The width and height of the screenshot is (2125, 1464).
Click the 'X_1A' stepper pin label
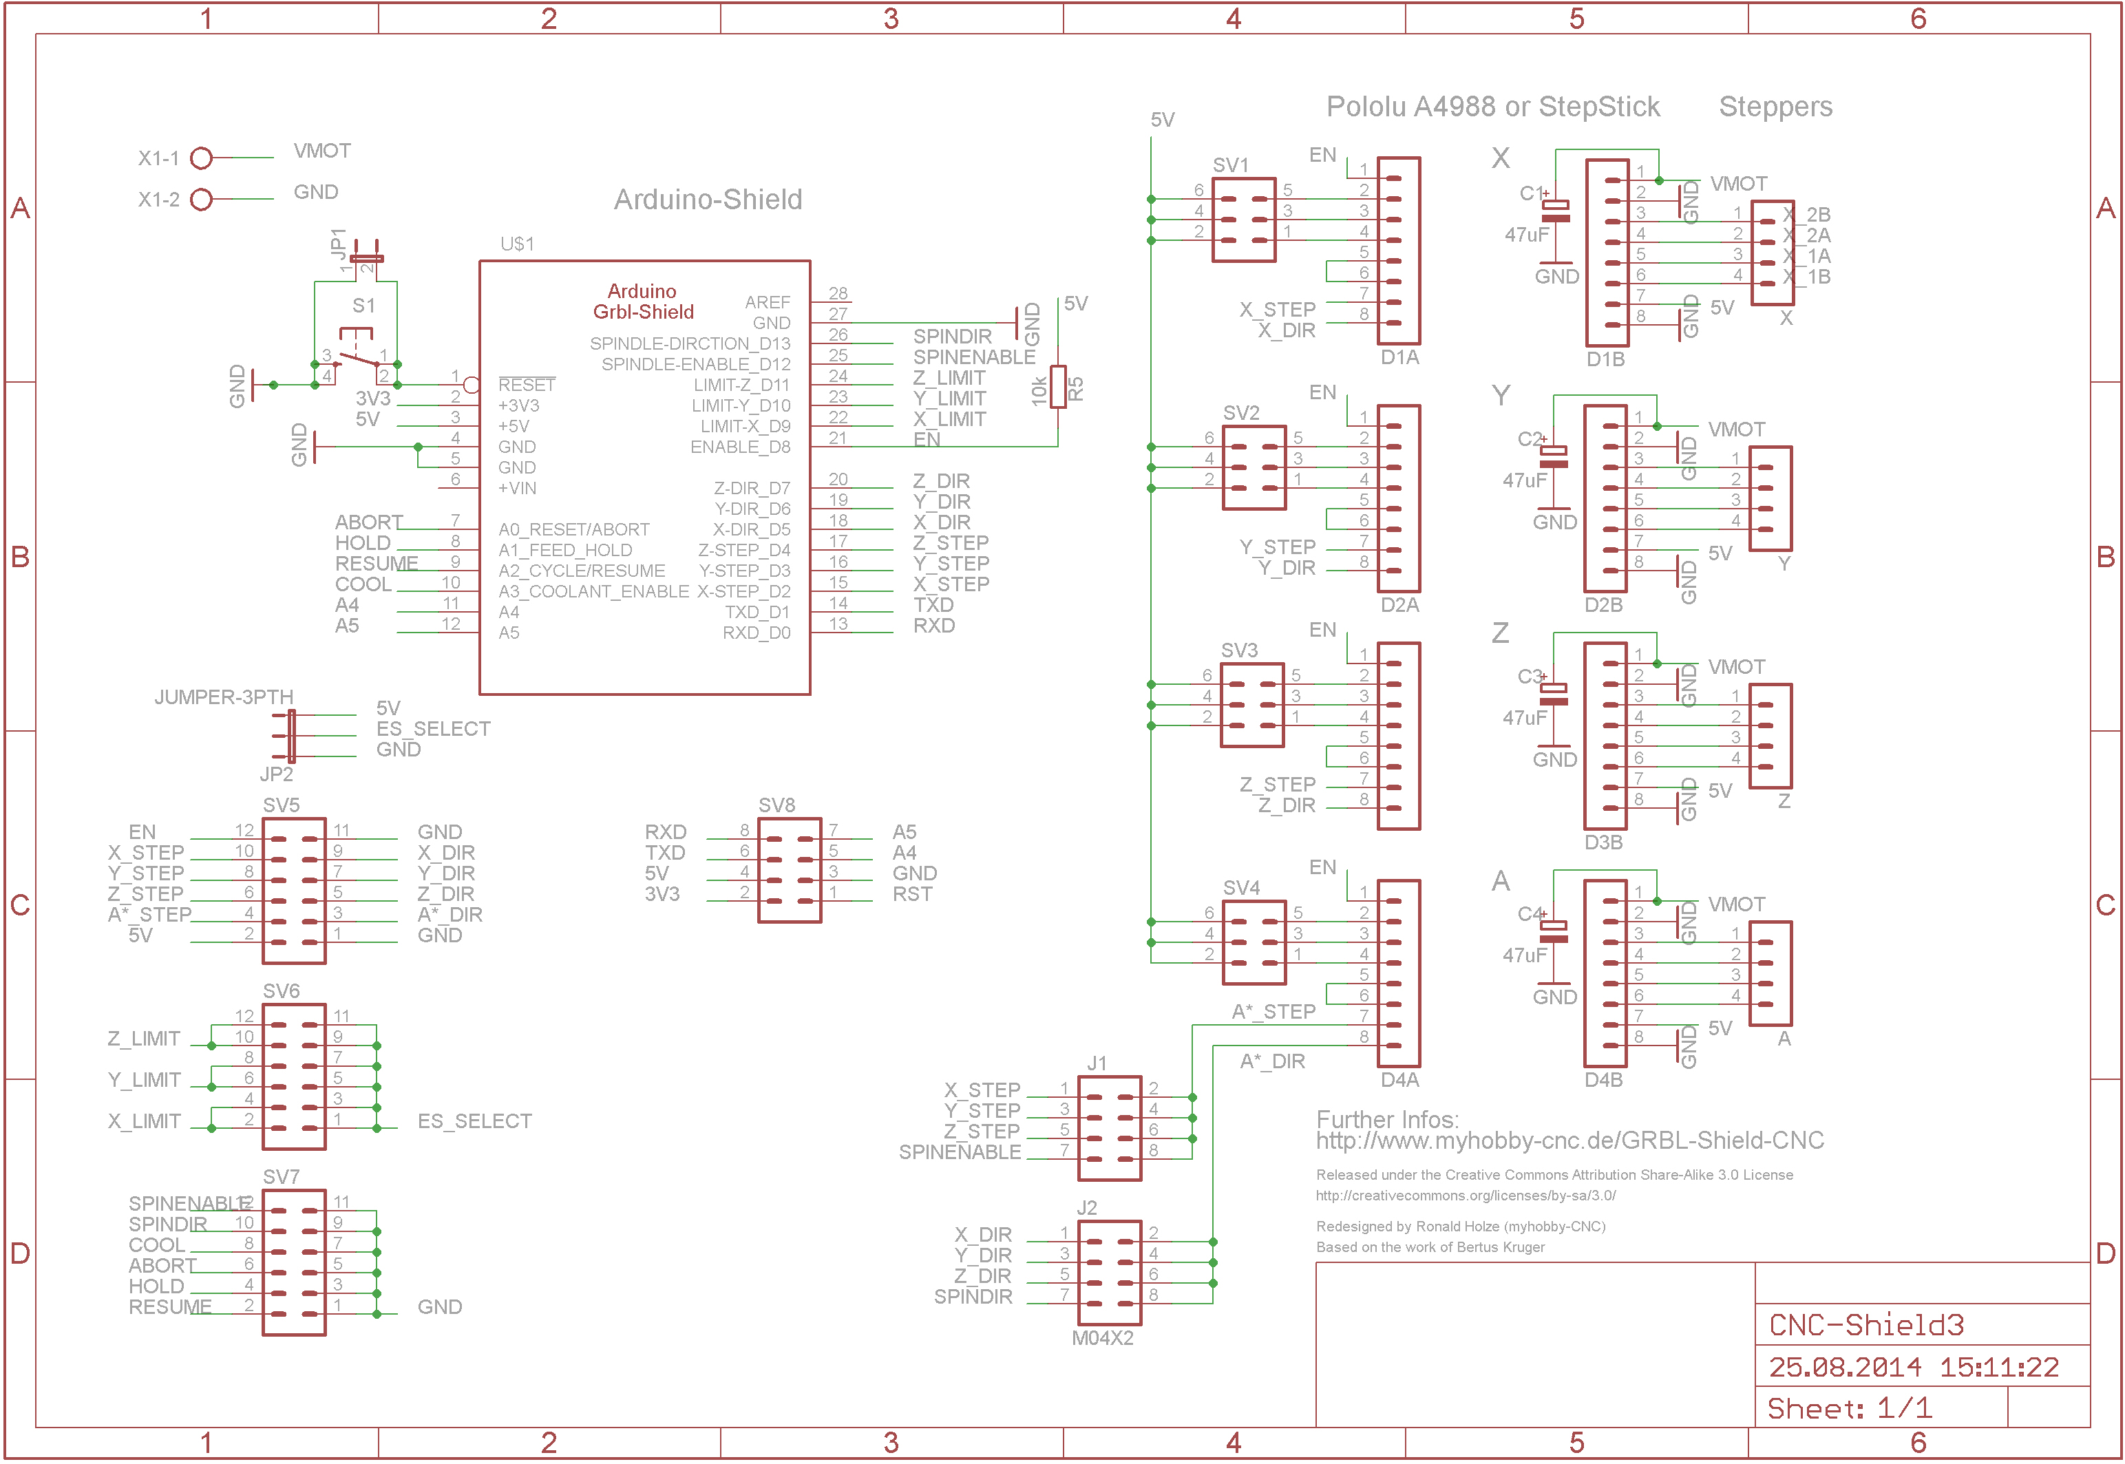pyautogui.click(x=1806, y=256)
